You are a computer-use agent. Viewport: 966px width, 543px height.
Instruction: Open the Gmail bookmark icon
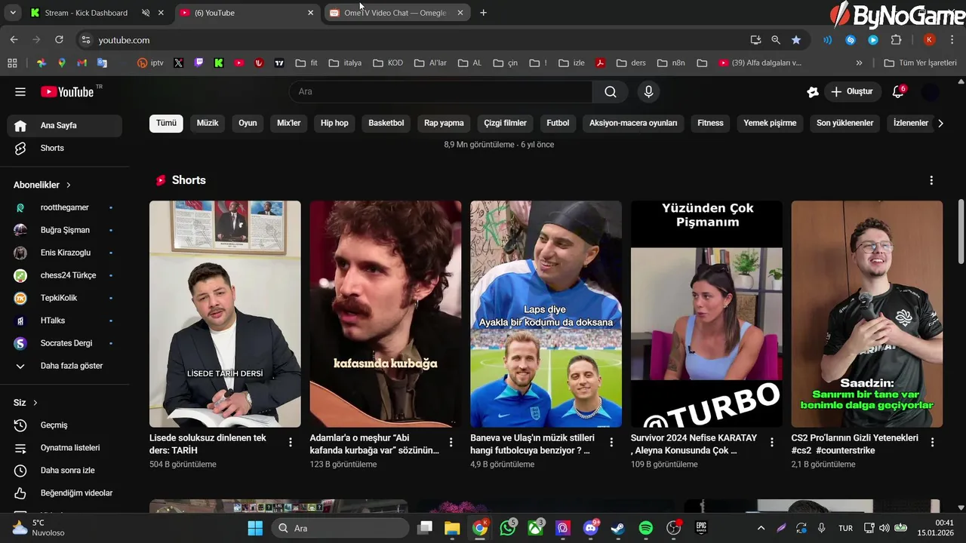82,63
